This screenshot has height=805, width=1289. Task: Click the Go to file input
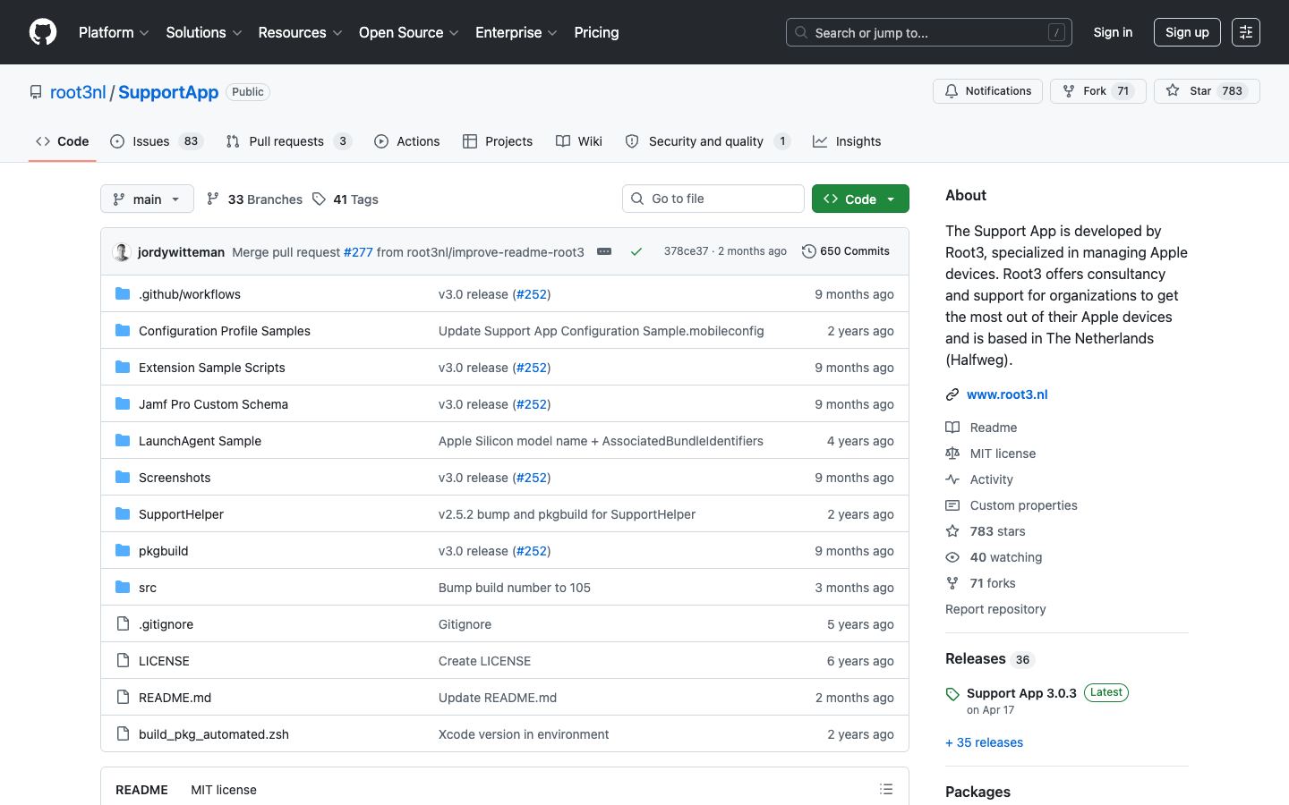713,199
